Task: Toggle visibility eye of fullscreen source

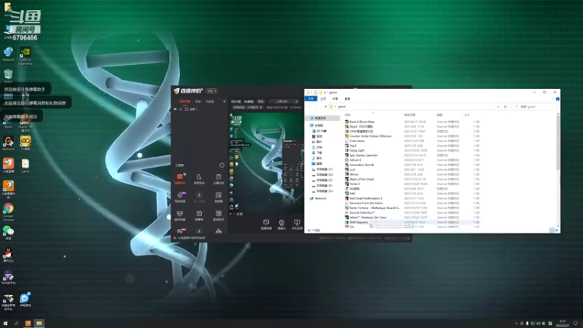Action: (175, 109)
